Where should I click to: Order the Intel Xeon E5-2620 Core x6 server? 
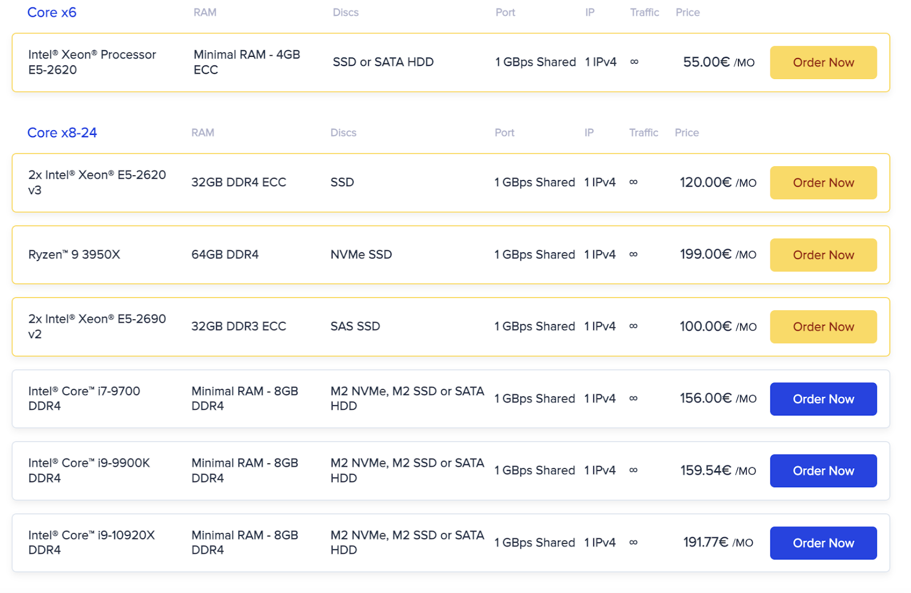pos(823,63)
